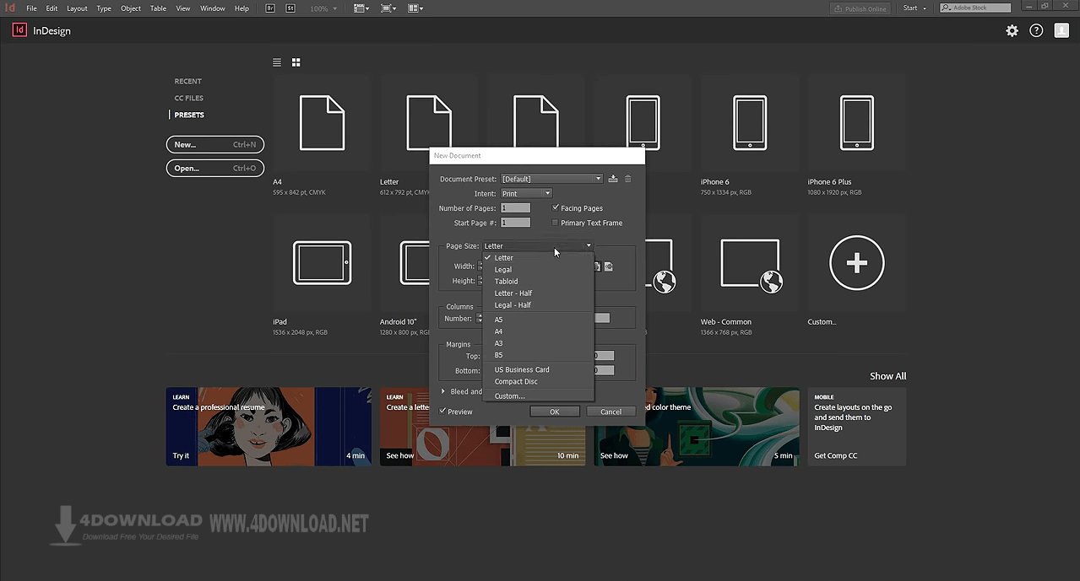Select Tabloid page size
This screenshot has height=581, width=1080.
point(538,282)
